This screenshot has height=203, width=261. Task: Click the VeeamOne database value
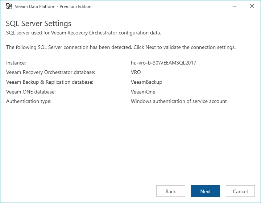[143, 92]
